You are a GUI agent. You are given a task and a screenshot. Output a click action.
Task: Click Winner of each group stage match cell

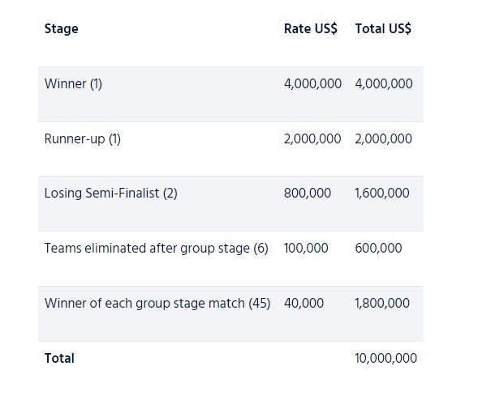157,304
